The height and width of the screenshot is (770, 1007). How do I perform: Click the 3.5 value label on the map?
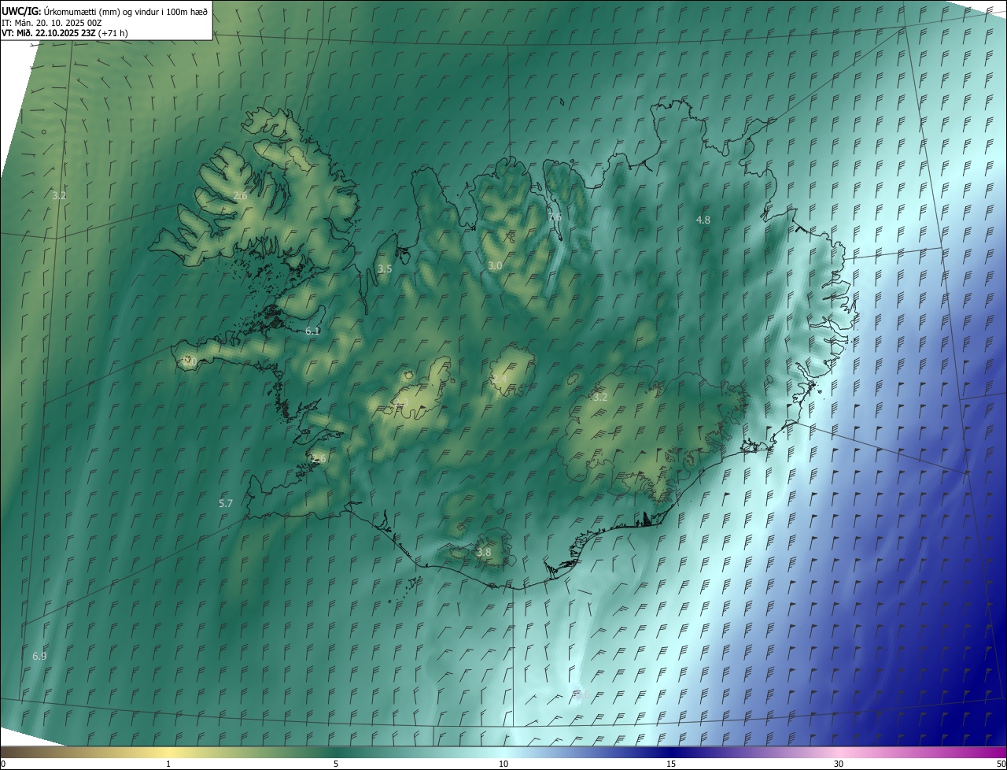pos(385,269)
